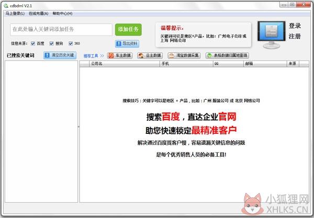Click the cdbdml app icon in title bar
Screen dimensions: 314x218
pos(6,6)
